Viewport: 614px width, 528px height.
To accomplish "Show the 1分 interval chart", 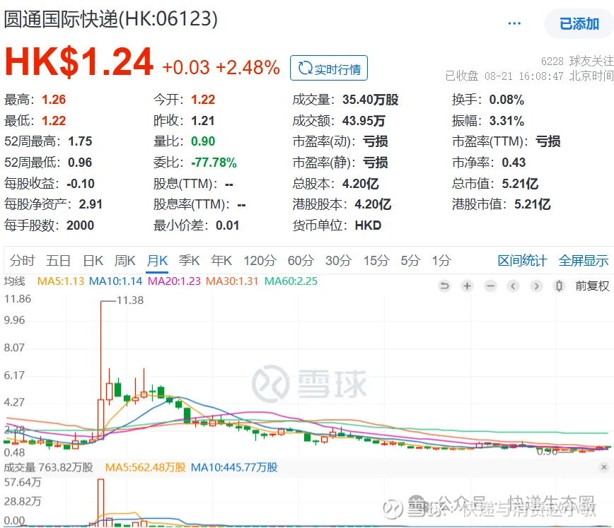I will pyautogui.click(x=441, y=261).
